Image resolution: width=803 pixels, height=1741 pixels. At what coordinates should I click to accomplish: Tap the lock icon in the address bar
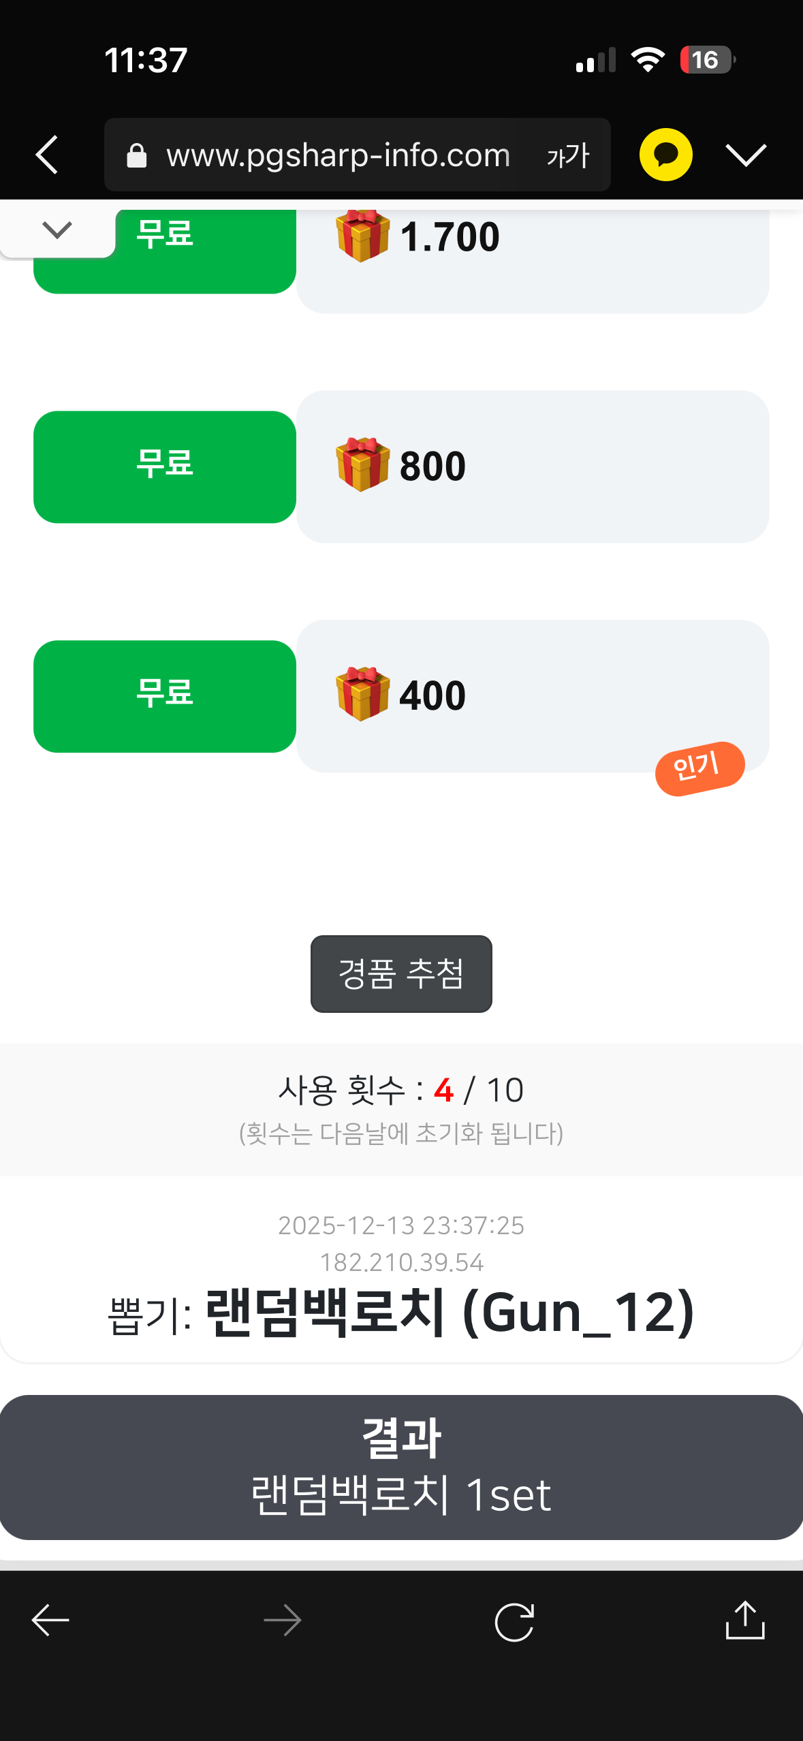[137, 155]
